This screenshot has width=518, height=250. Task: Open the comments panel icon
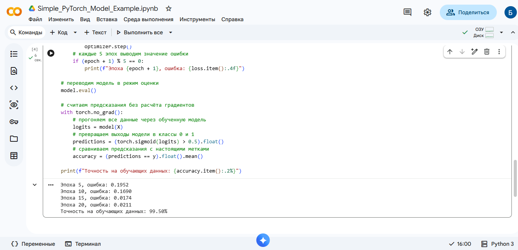[x=407, y=12]
